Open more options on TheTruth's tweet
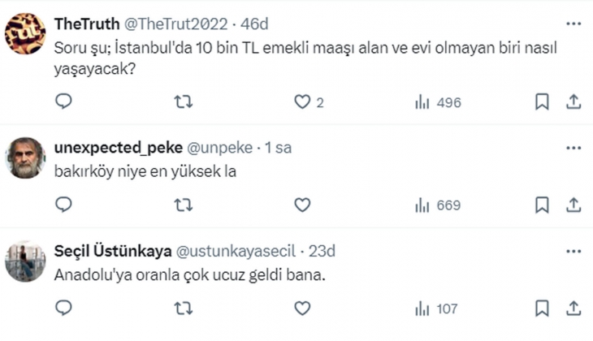Image resolution: width=593 pixels, height=341 pixels. (574, 26)
